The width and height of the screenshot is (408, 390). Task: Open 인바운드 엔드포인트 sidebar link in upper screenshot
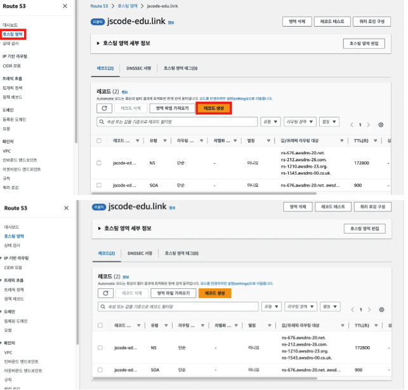coord(20,160)
